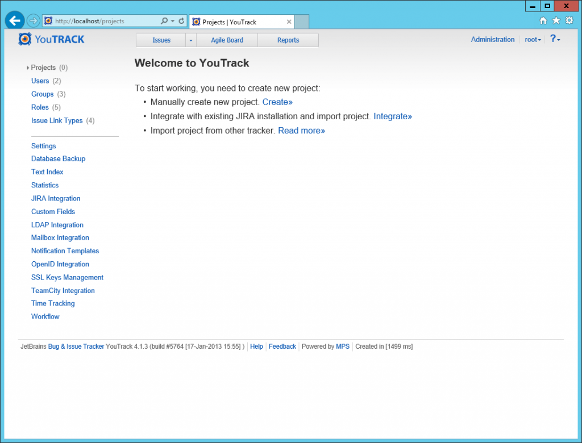
Task: Open the footer Feedback link
Action: (x=282, y=346)
